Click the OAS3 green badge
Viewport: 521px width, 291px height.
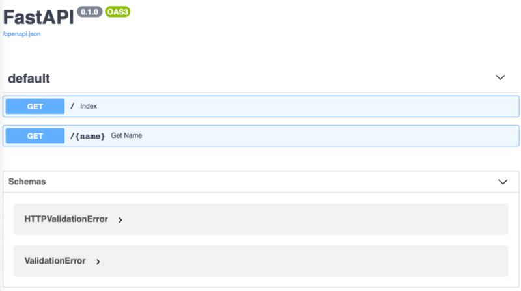[x=118, y=12]
